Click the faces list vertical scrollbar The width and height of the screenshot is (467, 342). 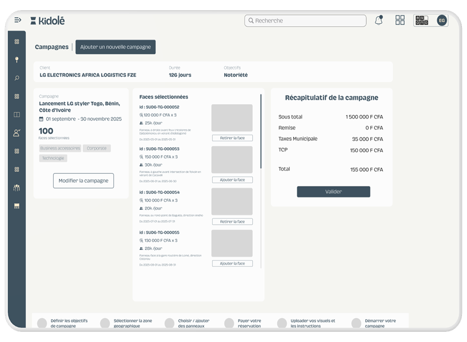pos(261,131)
